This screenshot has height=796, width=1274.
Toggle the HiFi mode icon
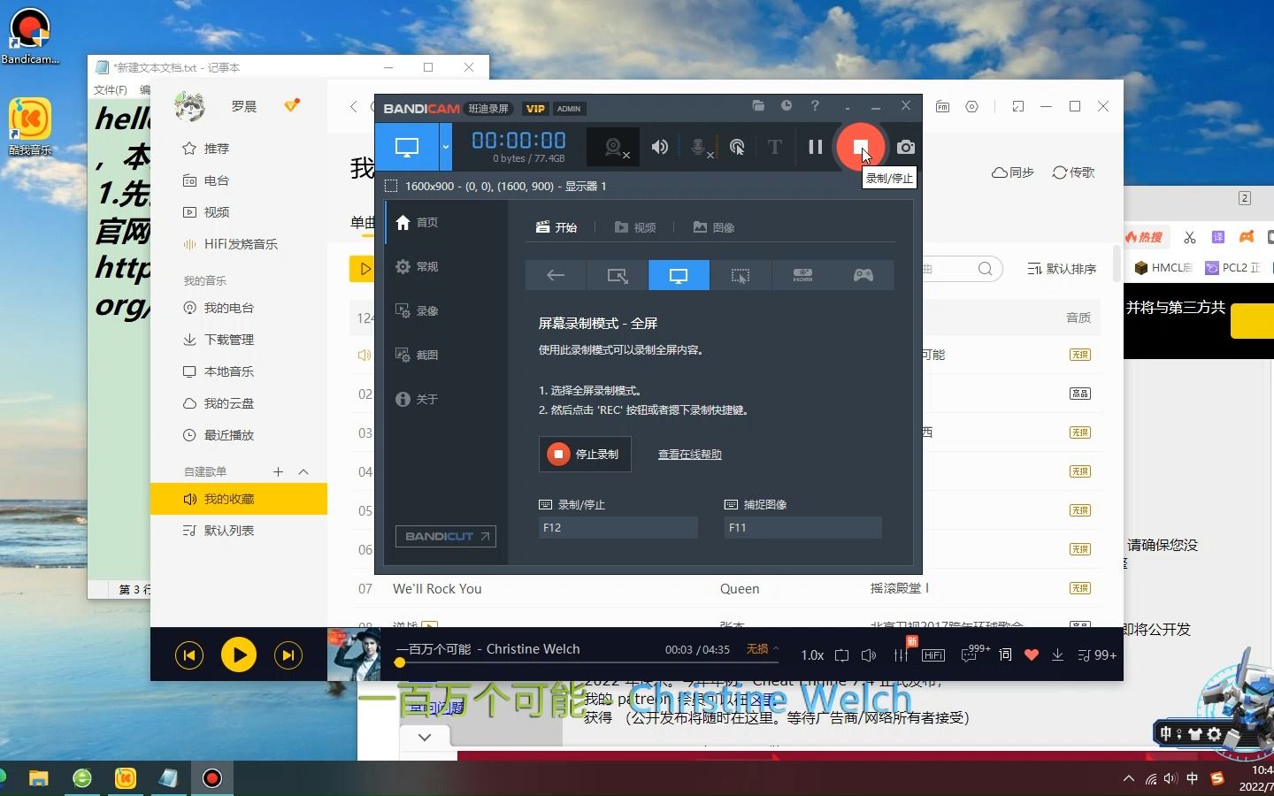(x=933, y=655)
